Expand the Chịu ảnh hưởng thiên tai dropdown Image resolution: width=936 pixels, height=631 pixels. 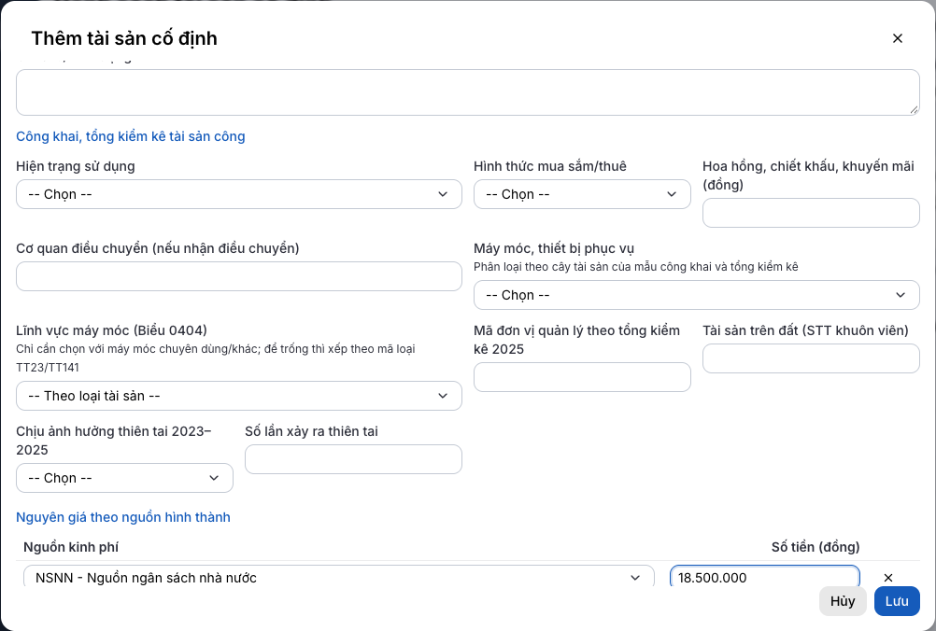click(124, 478)
